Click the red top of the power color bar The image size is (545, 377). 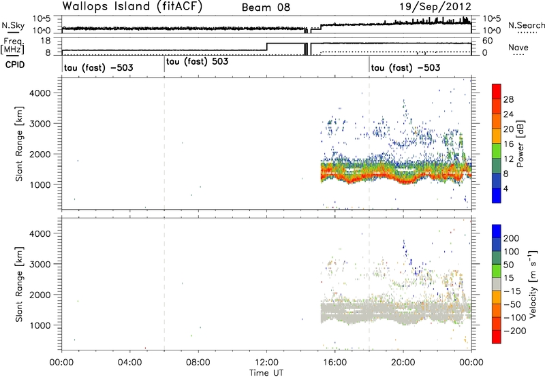click(x=497, y=91)
